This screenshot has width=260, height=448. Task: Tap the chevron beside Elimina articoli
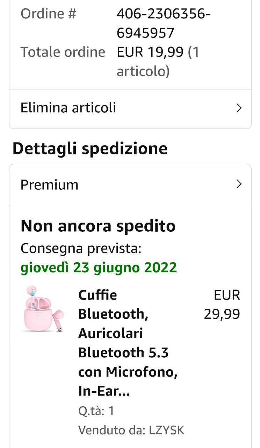tap(239, 108)
